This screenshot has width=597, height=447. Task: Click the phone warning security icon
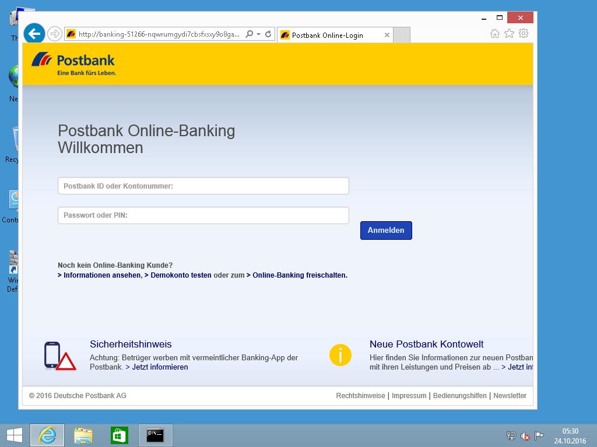[x=60, y=356]
